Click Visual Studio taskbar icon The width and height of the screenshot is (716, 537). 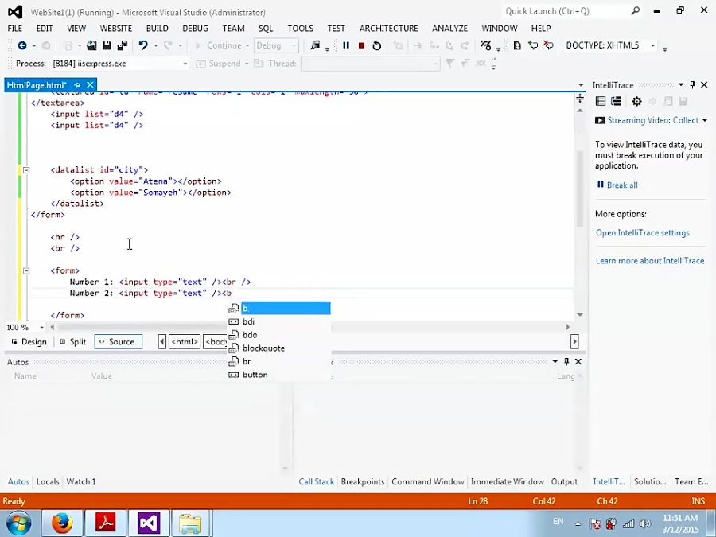point(149,523)
